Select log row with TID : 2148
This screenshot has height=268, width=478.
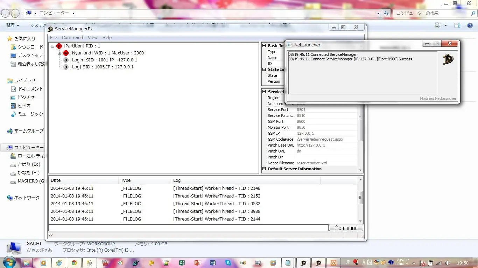click(203, 188)
